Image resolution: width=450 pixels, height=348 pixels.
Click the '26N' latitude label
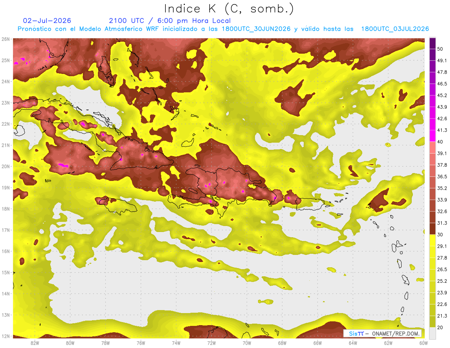click(5, 39)
